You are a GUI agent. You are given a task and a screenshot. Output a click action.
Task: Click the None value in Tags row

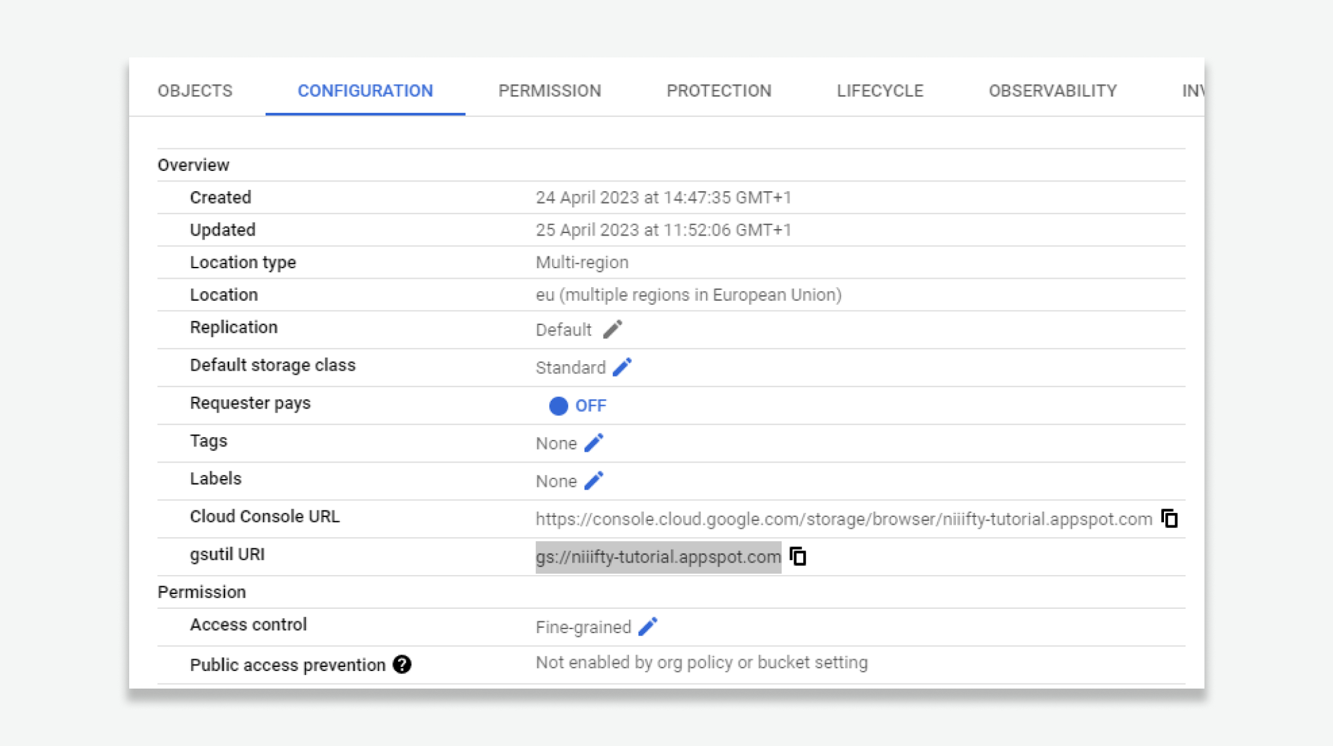(556, 443)
